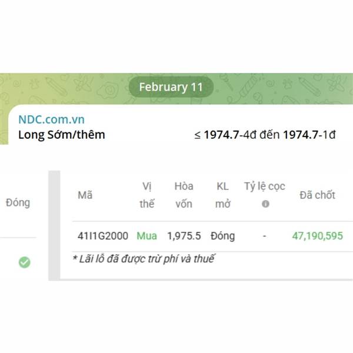Screen dimensions: 353x353
Task: Click the Vị thế column header
Action: [148, 195]
